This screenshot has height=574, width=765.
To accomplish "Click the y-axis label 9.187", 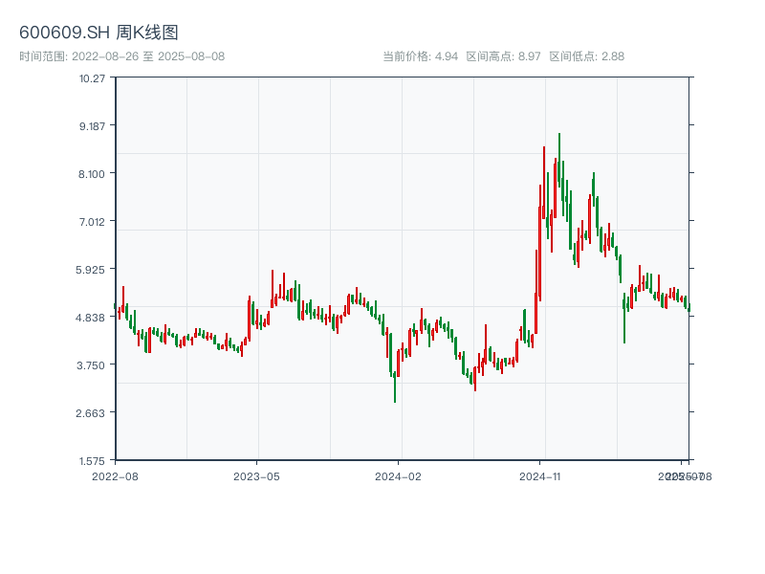I will 92,126.
